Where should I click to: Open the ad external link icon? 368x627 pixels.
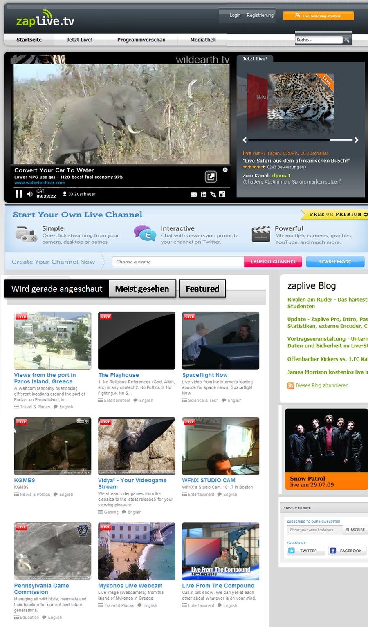coord(211,177)
